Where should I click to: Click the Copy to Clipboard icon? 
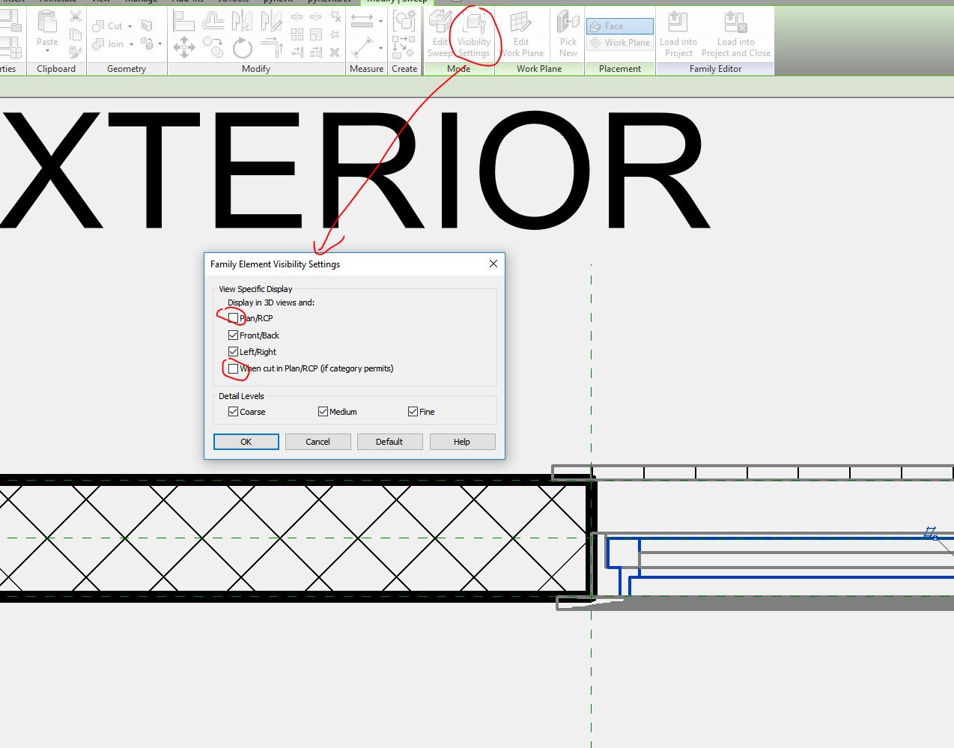coord(76,34)
